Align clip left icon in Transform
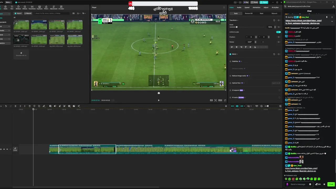The image size is (336, 189). (x=232, y=47)
